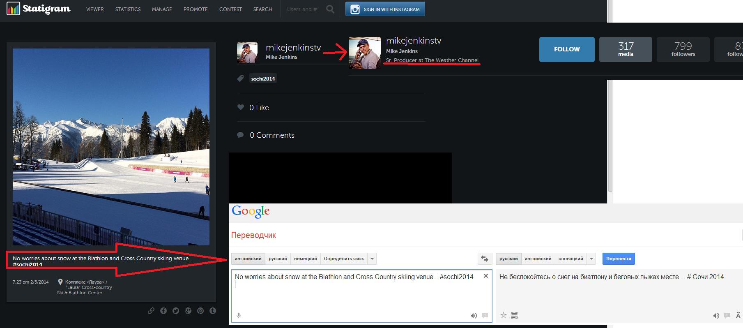Screen dimensions: 743x328
Task: Open large mikejenkinstv profile picture
Action: point(365,53)
